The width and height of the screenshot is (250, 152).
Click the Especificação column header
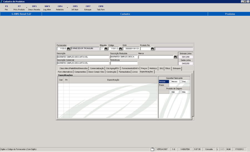(x=113, y=80)
